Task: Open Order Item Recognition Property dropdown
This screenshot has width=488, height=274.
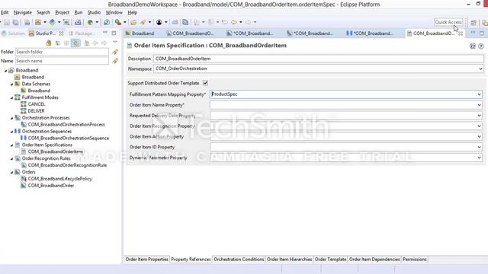Action: coord(479,126)
